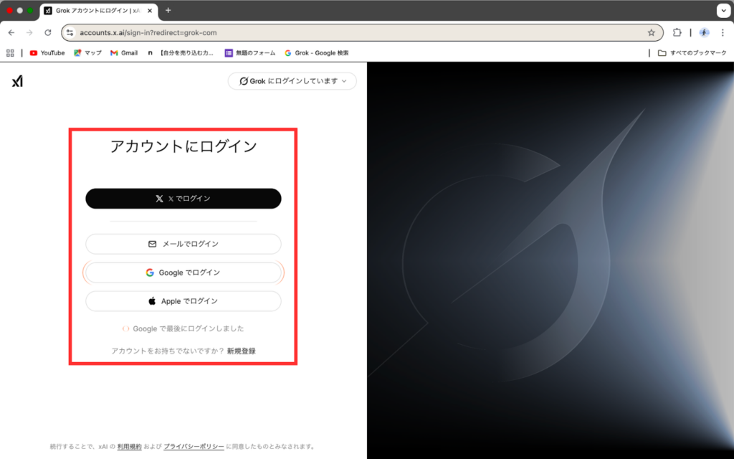Sign in with the X でログイン button
This screenshot has height=459, width=734.
183,199
